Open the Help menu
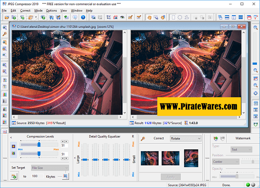Viewport: 260px width, 188px height. (89, 10)
